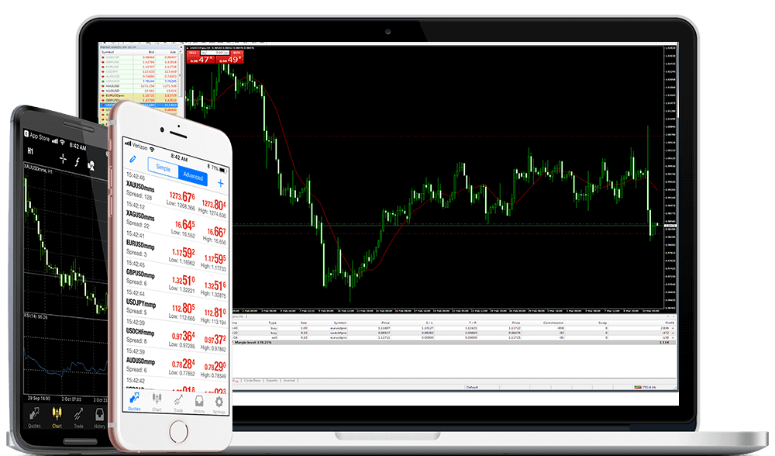Open the Journal tab in terminal
This screenshot has width=775, height=456.
click(289, 380)
